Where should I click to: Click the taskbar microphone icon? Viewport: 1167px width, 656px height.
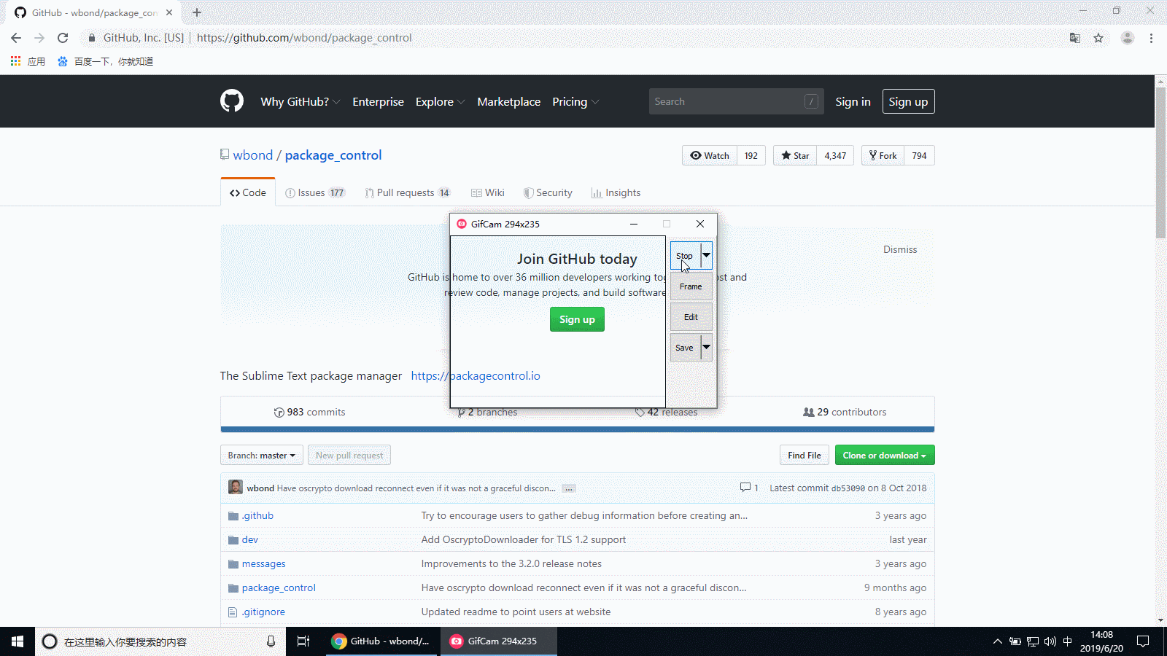pos(271,641)
